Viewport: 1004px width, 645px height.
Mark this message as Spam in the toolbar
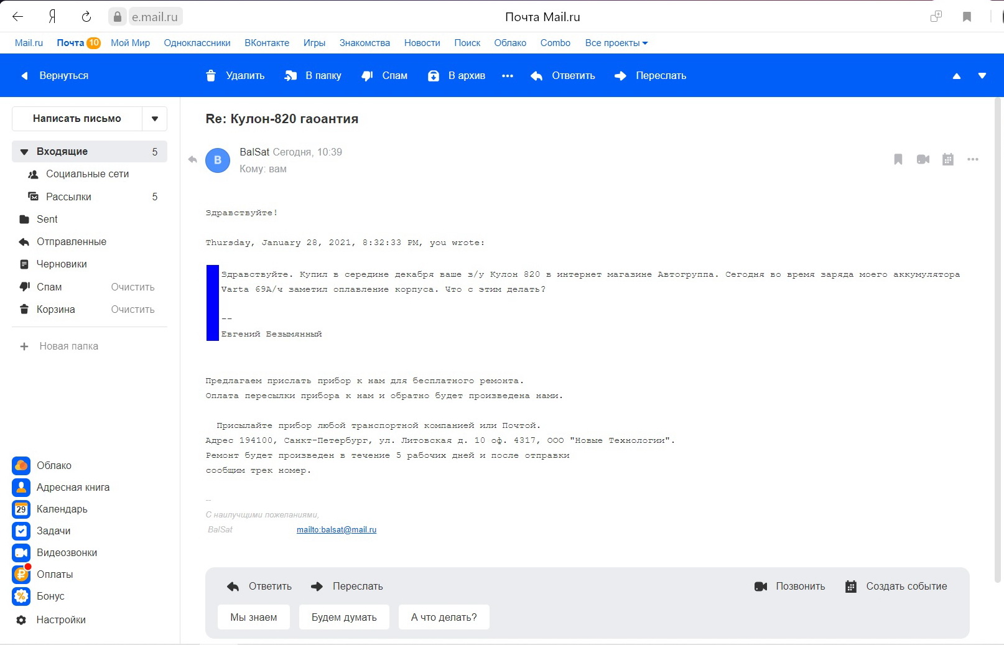(x=385, y=76)
